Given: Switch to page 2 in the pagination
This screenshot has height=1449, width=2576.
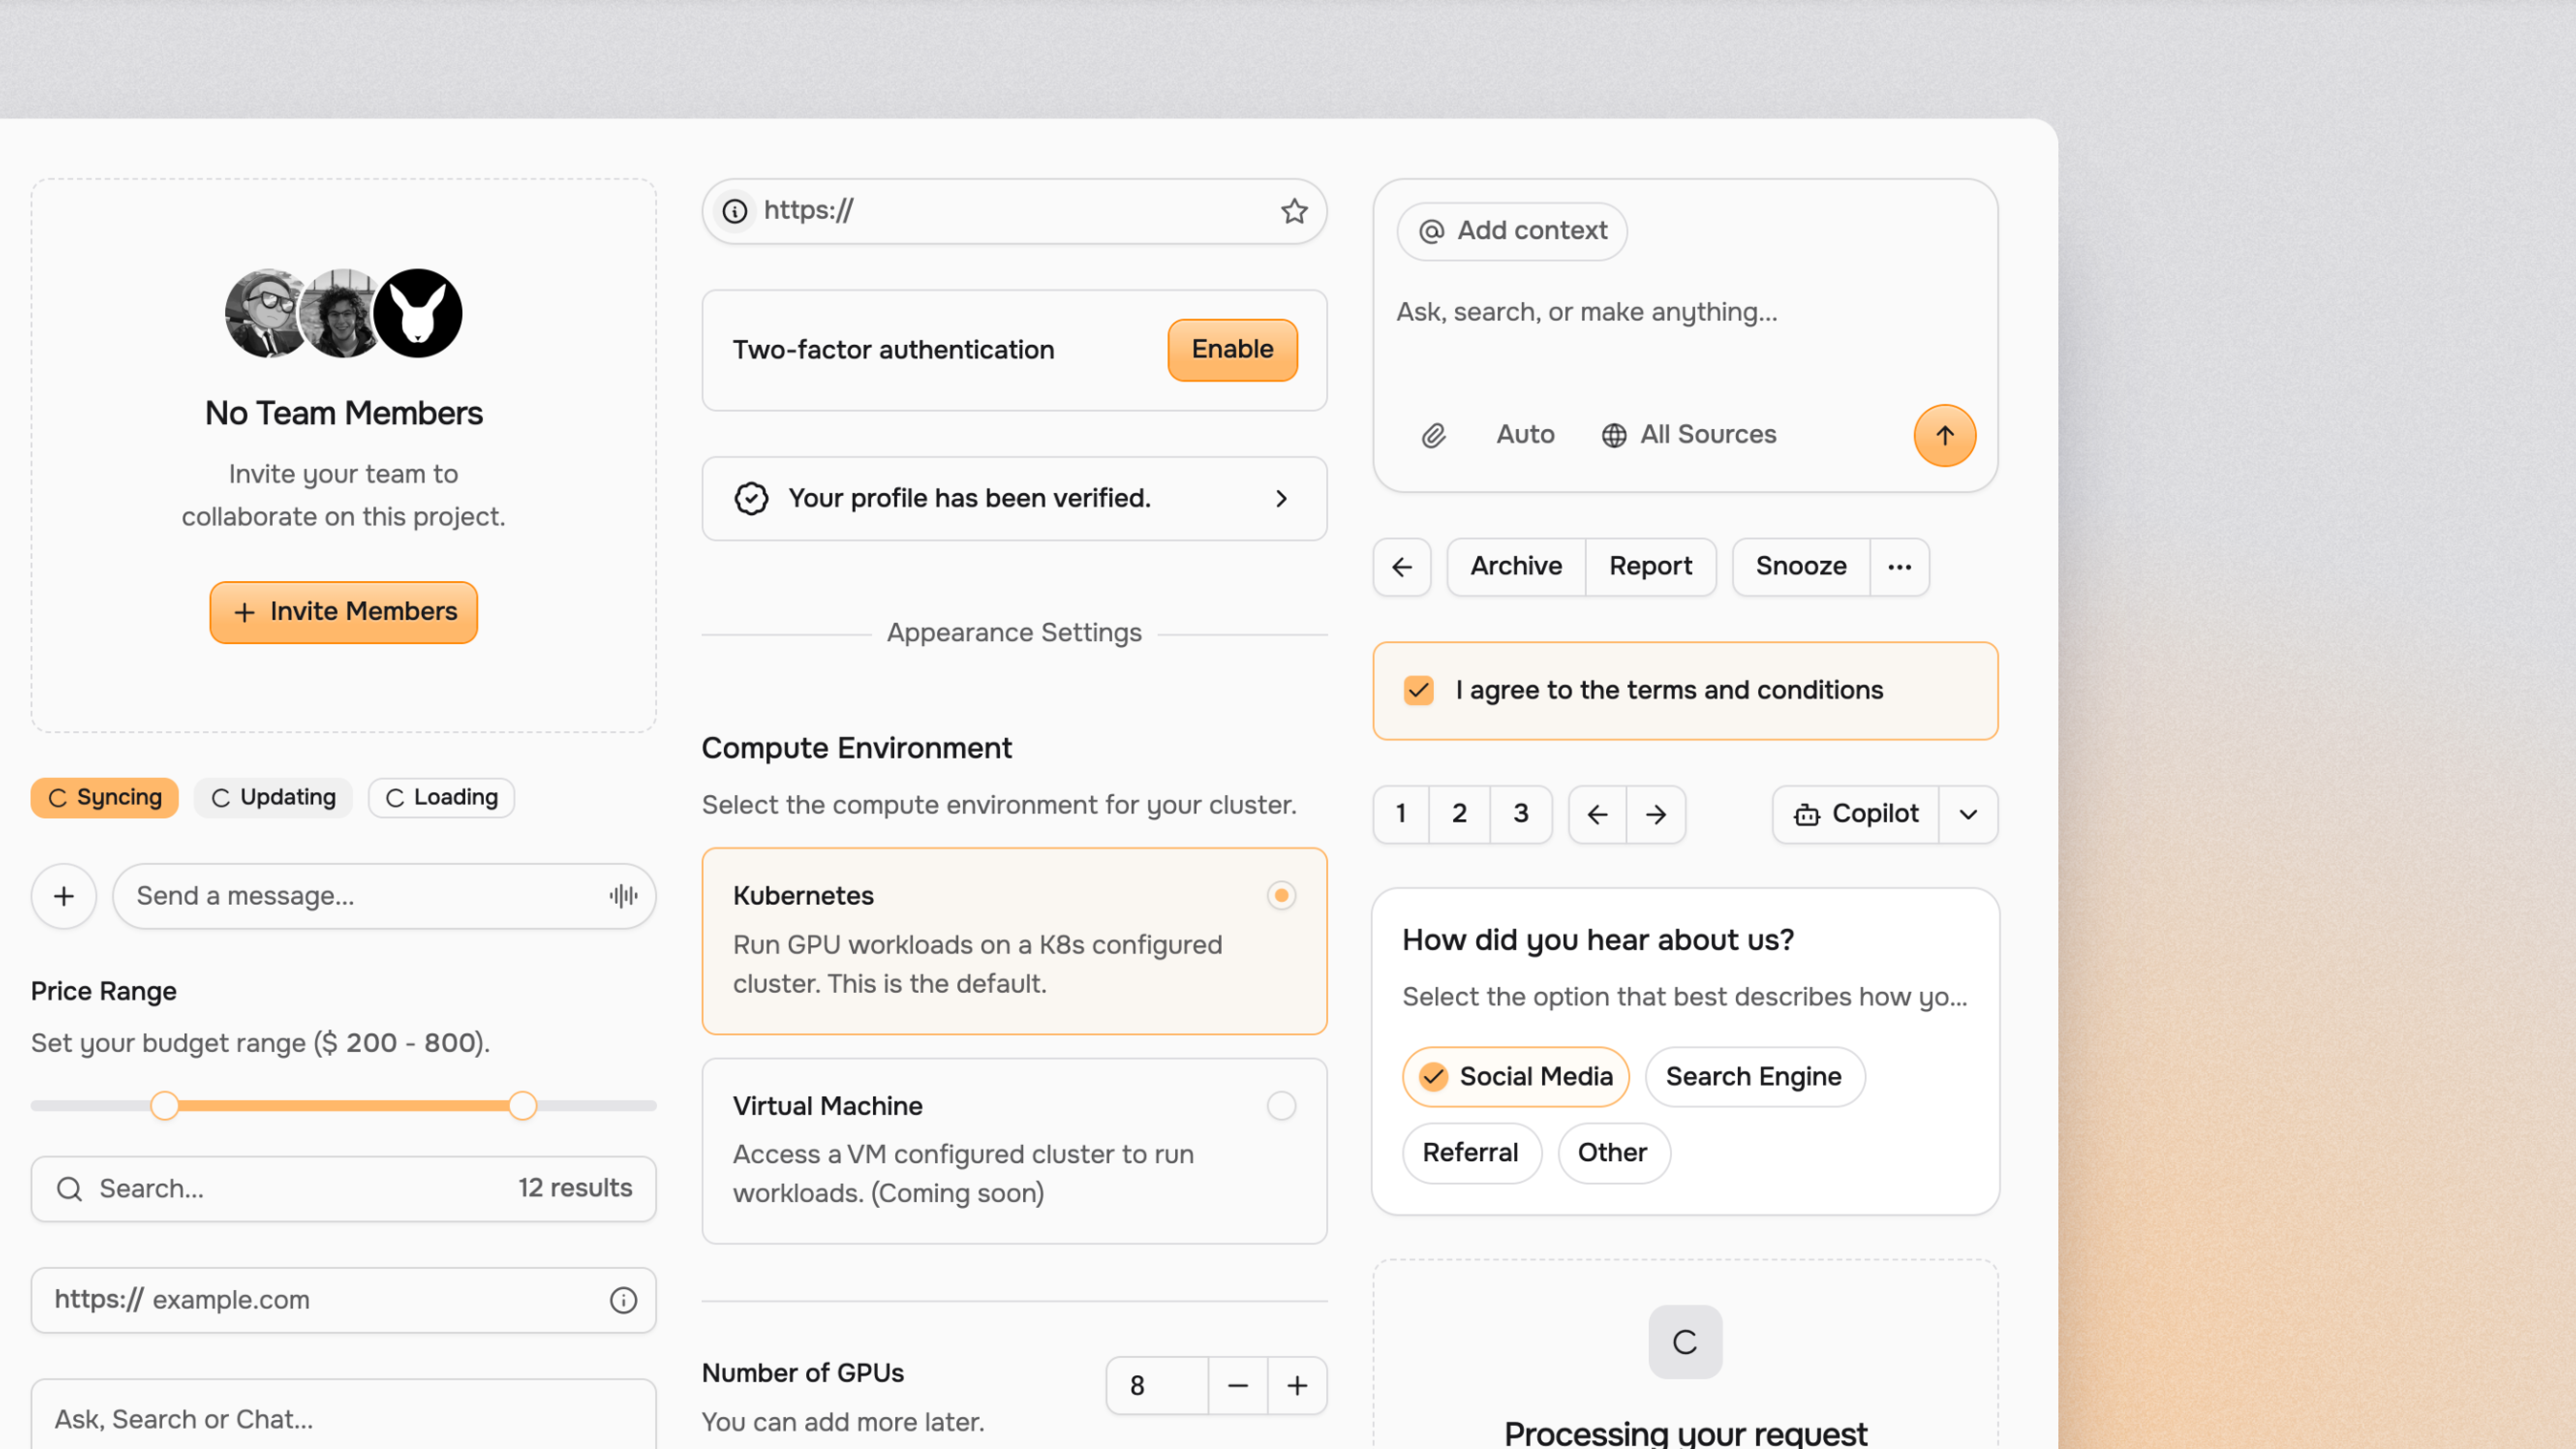Looking at the screenshot, I should (x=1460, y=814).
